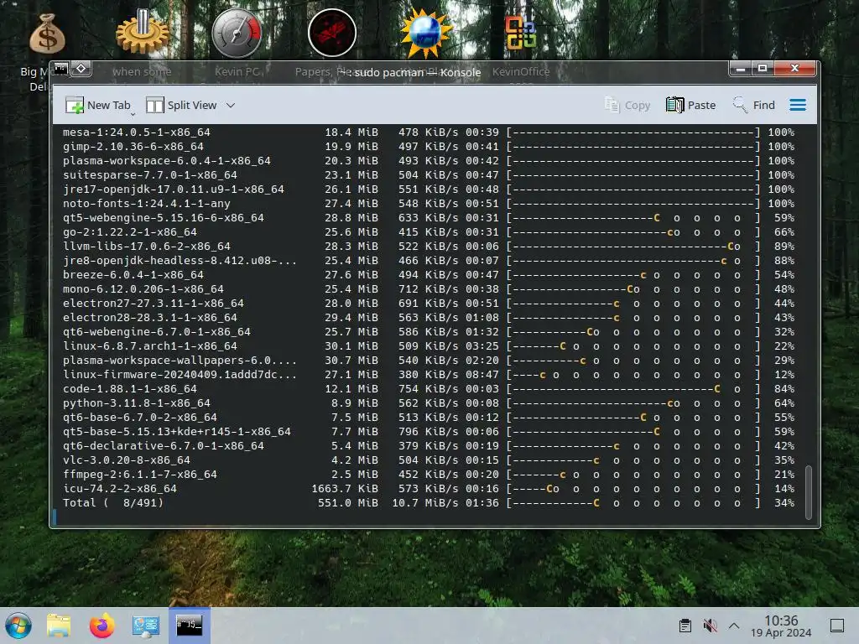The width and height of the screenshot is (859, 644).
Task: Click the 34% value on the Total row
Action: [x=784, y=503]
